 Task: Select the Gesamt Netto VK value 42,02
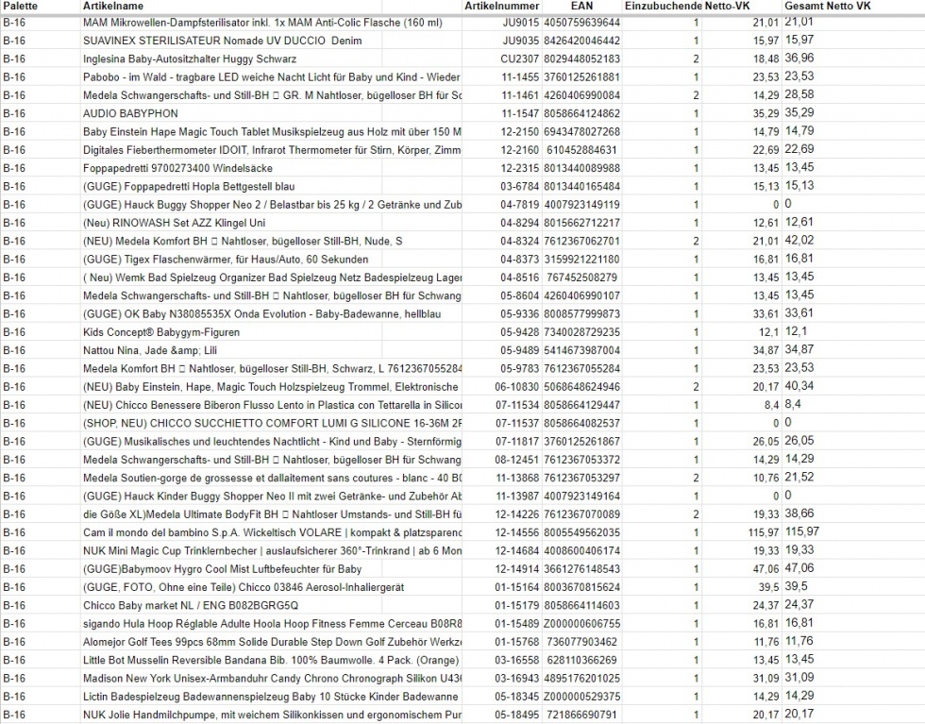[x=799, y=241]
